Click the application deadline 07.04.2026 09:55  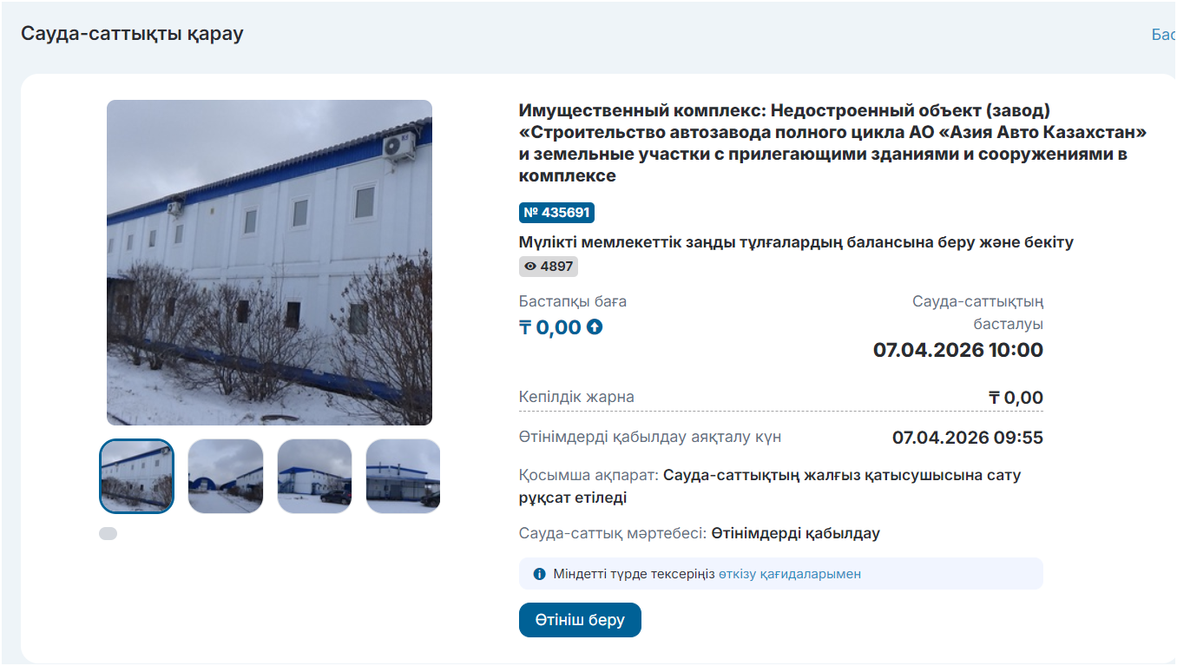[968, 438]
